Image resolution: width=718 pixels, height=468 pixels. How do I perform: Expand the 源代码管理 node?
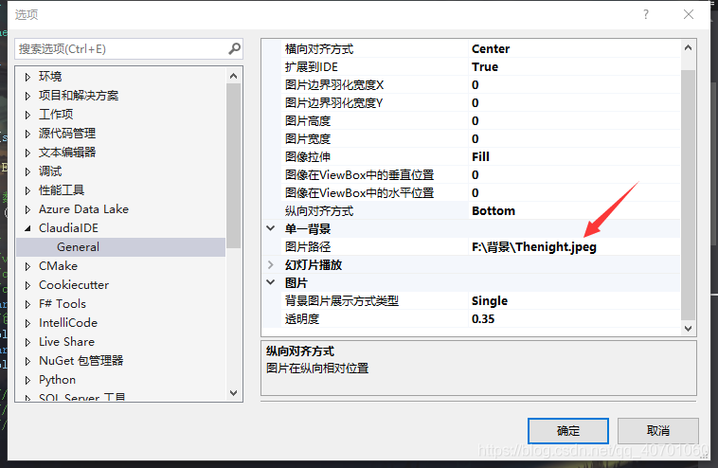[x=27, y=134]
